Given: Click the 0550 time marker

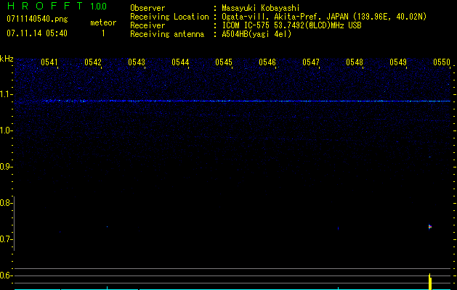Looking at the screenshot, I should [442, 62].
